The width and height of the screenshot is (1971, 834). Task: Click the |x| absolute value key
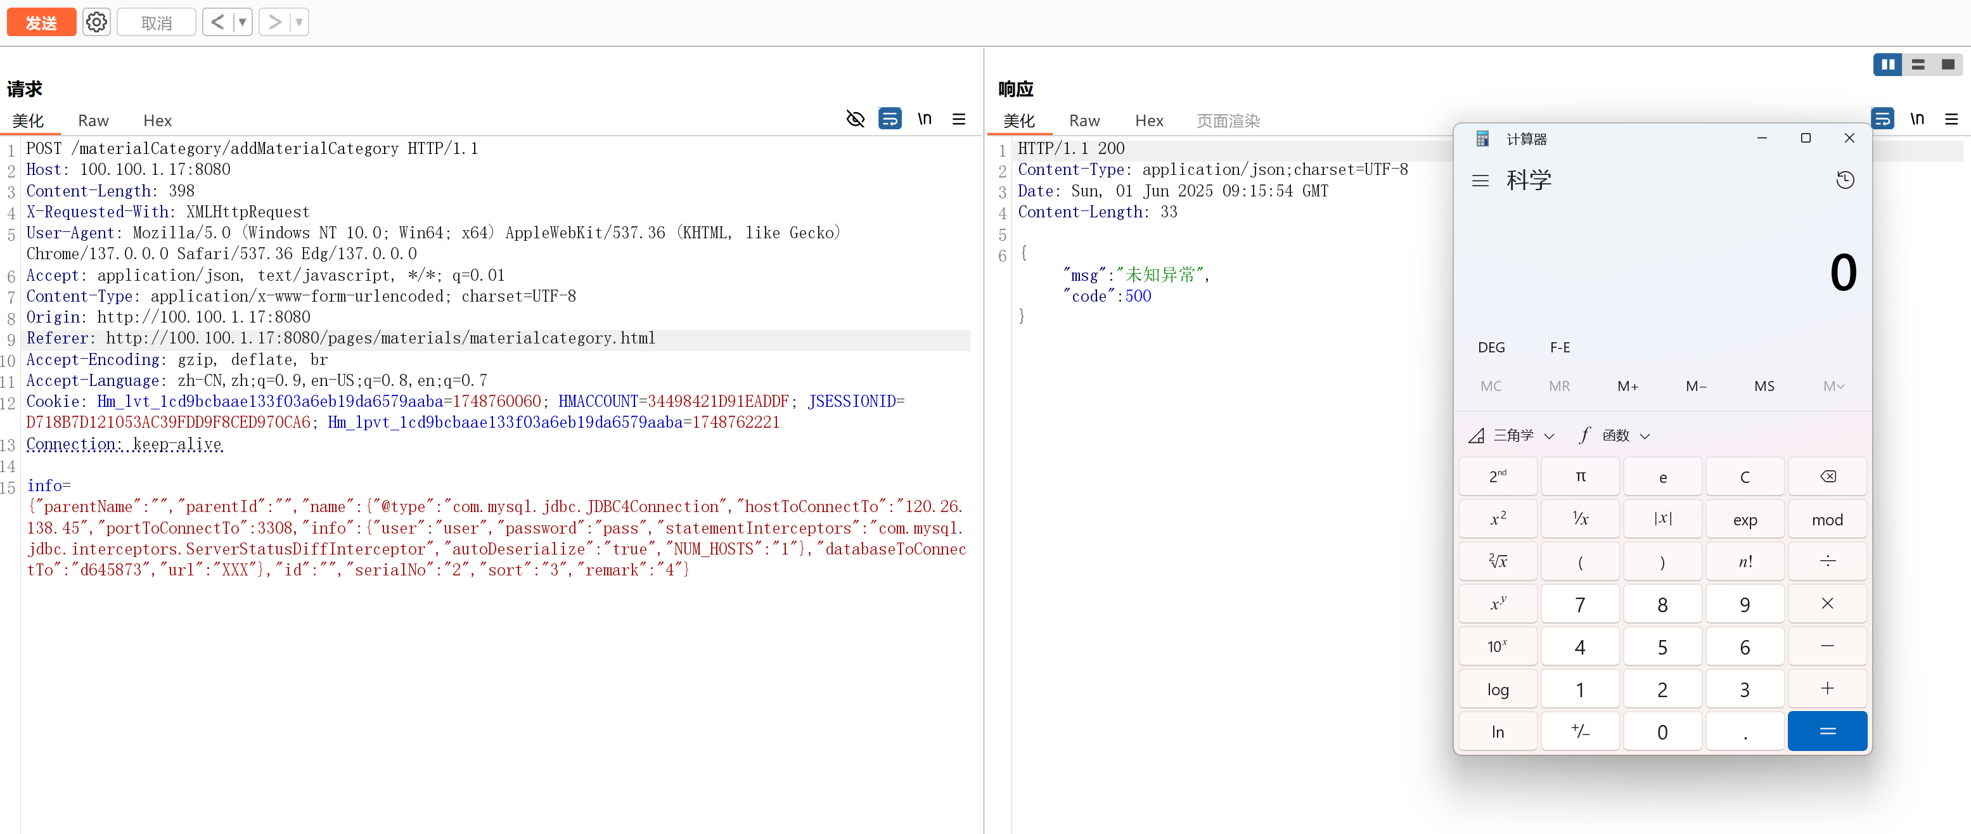click(x=1662, y=520)
